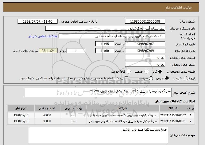Click the عدد unit cell in row 2
The height and width of the screenshot is (145, 205).
click(73, 121)
